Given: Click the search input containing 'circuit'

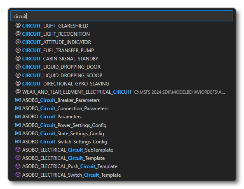Looking at the screenshot, I should (122, 16).
